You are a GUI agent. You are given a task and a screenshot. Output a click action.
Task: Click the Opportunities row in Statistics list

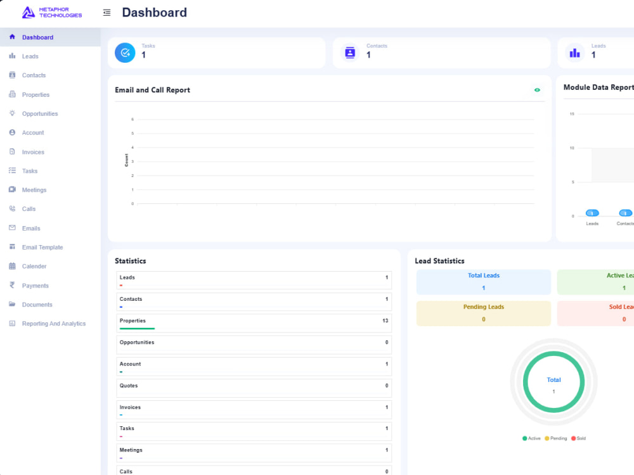pos(254,345)
